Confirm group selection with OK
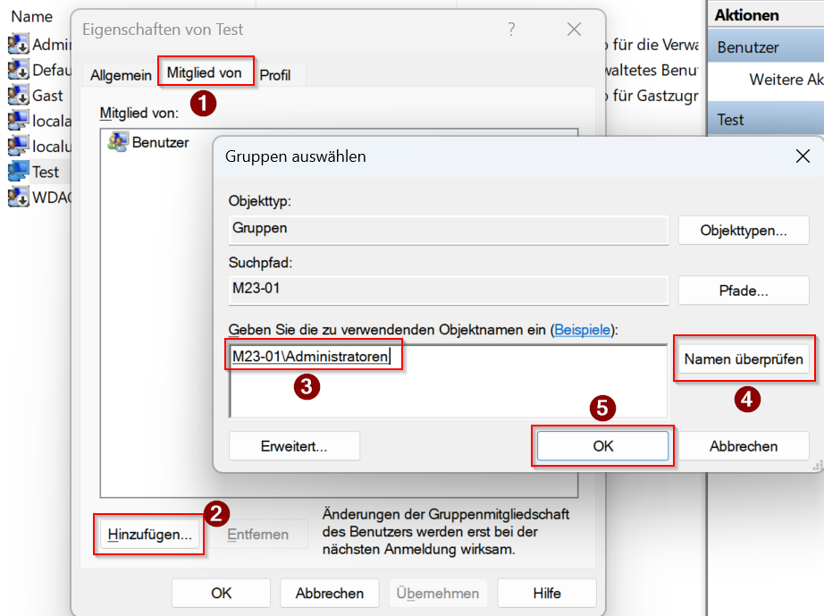Viewport: 824px width, 616px height. click(x=603, y=445)
